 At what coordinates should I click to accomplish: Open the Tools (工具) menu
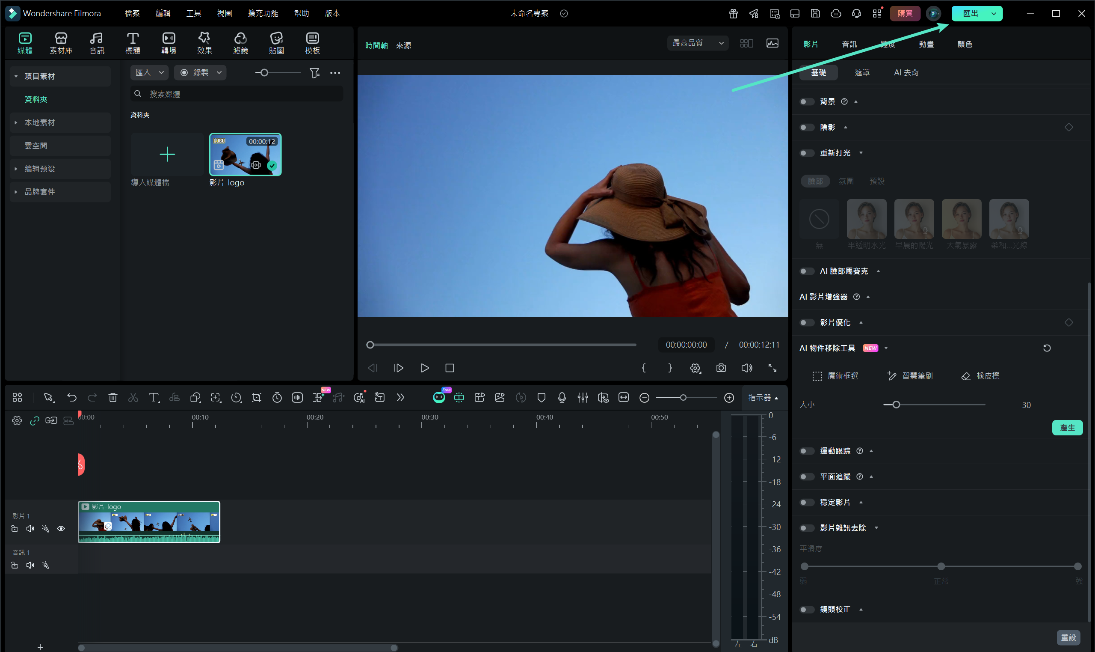click(x=193, y=13)
